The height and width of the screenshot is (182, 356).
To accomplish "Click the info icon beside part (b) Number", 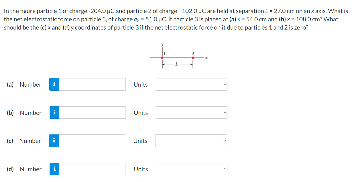I will (54, 113).
